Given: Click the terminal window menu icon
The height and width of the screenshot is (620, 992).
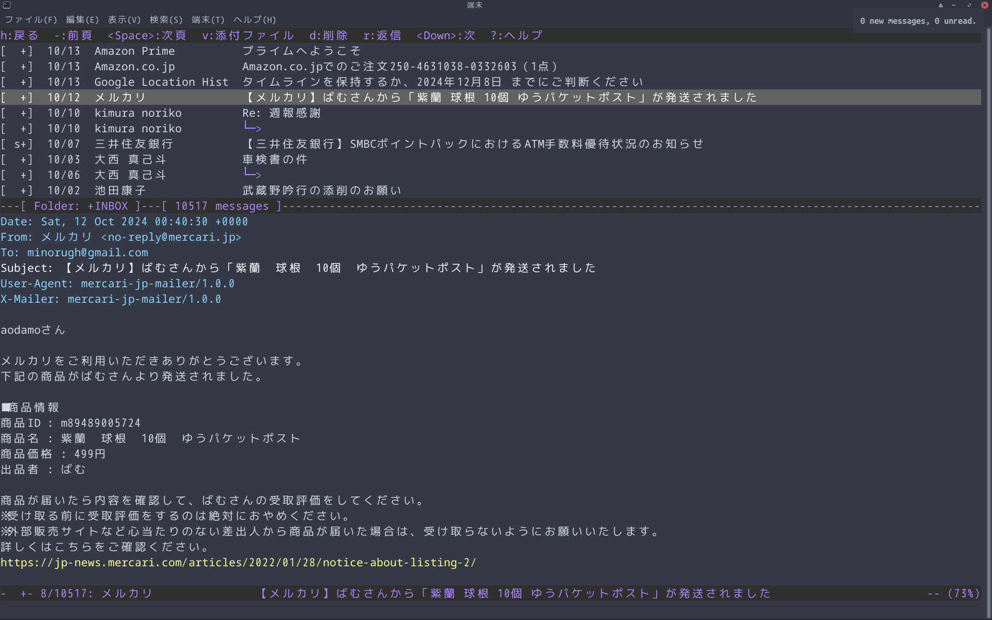Looking at the screenshot, I should 7,5.
